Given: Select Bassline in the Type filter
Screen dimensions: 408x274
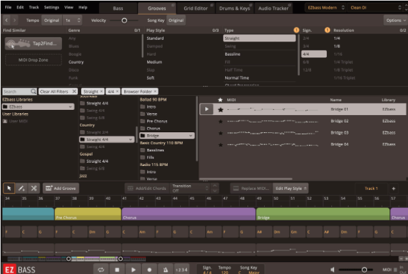Looking at the screenshot, I should (233, 54).
